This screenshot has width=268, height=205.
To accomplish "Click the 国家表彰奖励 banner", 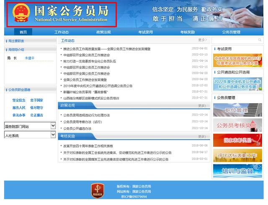I will pyautogui.click(x=237, y=140).
